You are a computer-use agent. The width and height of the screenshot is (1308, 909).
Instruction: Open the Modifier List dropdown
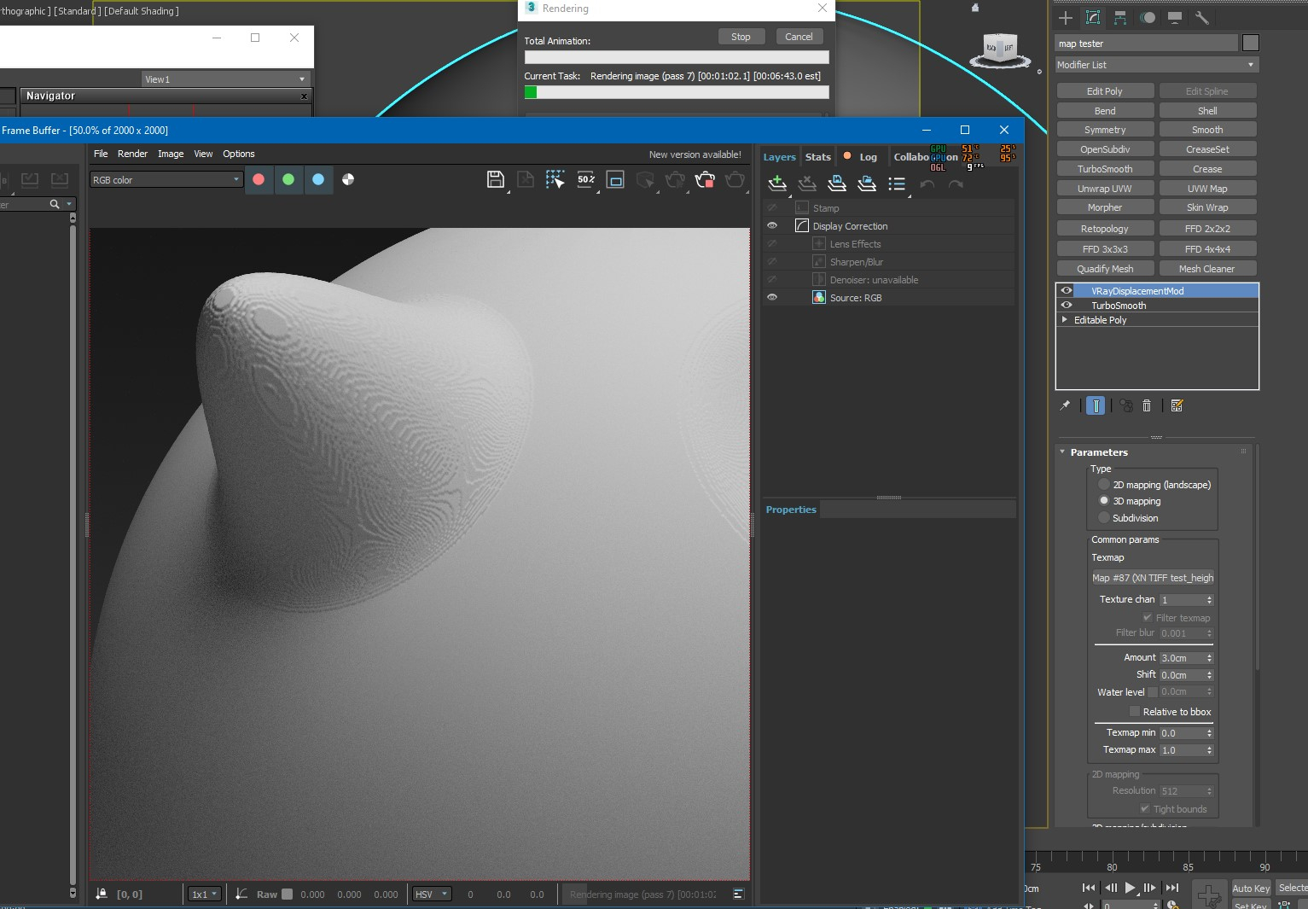click(x=1157, y=65)
